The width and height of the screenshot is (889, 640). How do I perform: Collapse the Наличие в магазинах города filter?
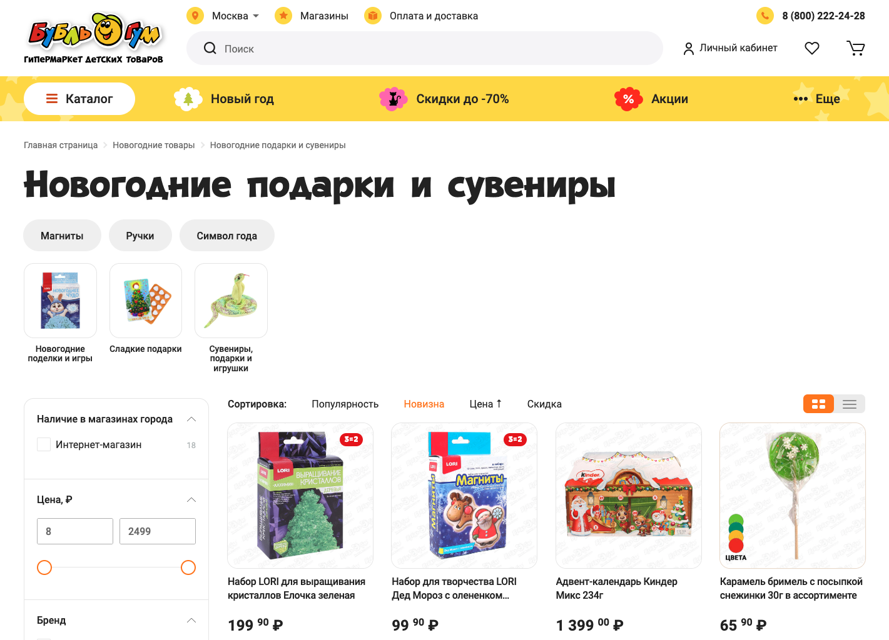(191, 419)
